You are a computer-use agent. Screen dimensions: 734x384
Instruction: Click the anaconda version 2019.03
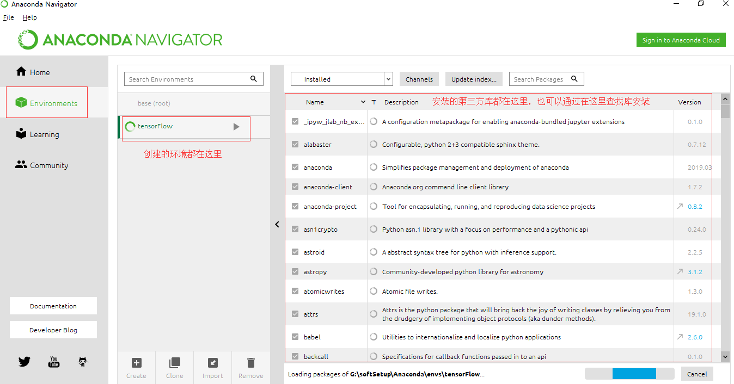pyautogui.click(x=700, y=168)
